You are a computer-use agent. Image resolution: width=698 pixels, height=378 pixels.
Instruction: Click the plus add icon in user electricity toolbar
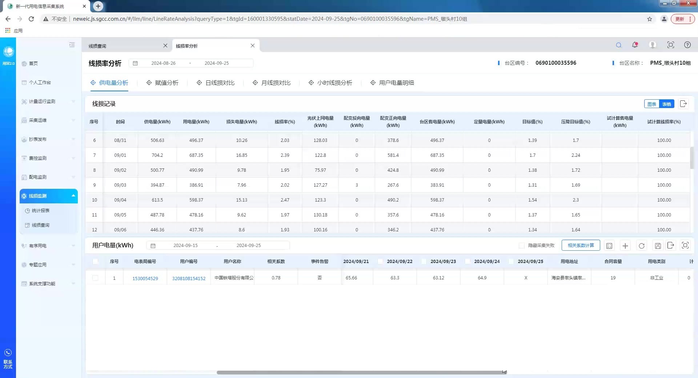tap(625, 246)
